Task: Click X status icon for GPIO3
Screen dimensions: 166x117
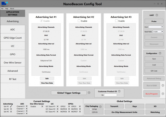Action: pos(80,106)
